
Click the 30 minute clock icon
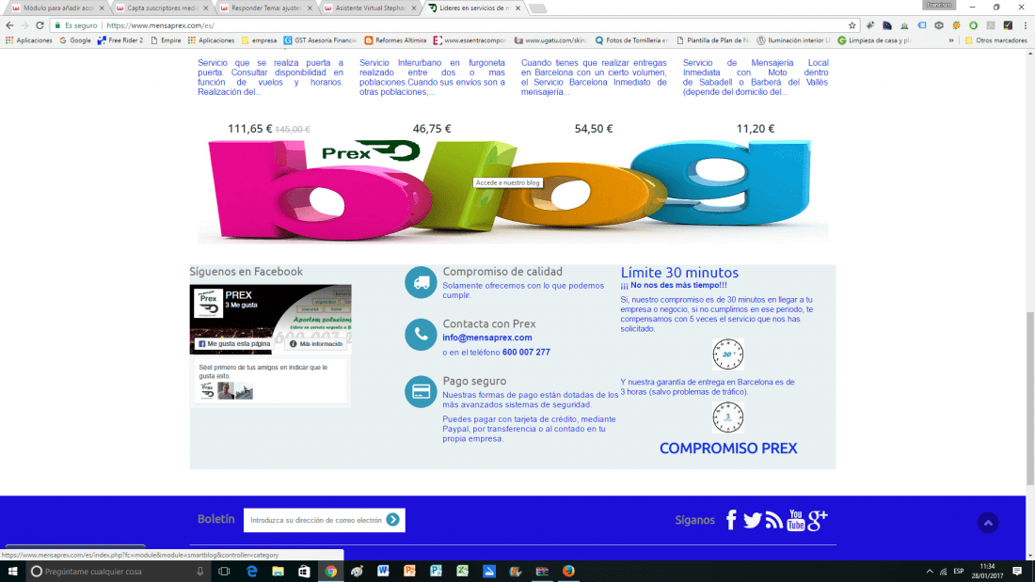click(x=728, y=354)
